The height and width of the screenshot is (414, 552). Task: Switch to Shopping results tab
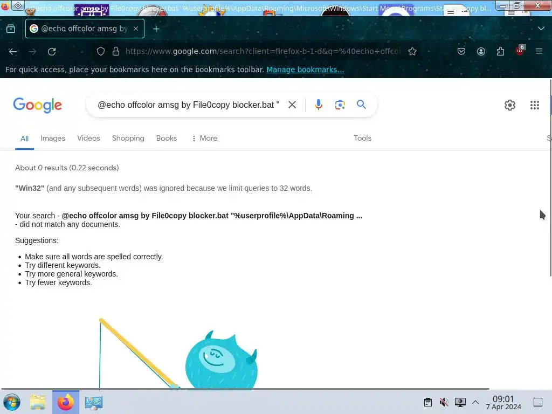pos(128,139)
